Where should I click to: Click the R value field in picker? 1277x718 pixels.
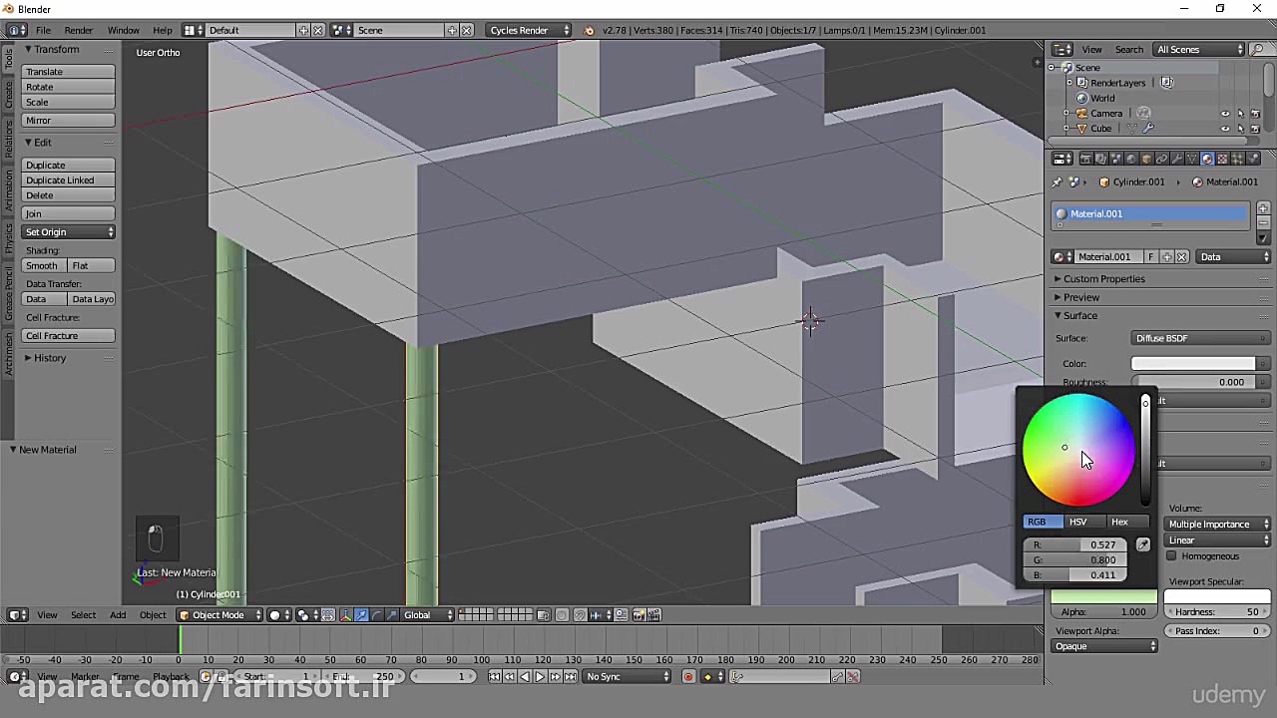(x=1075, y=544)
